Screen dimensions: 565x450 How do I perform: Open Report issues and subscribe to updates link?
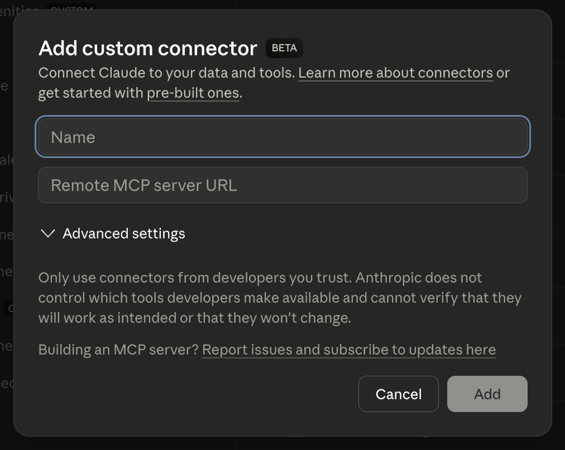(x=349, y=350)
